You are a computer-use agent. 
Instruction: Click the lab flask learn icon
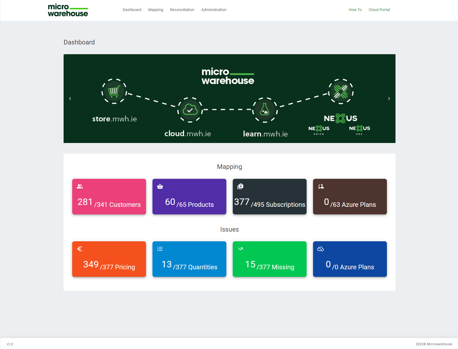coord(265,110)
